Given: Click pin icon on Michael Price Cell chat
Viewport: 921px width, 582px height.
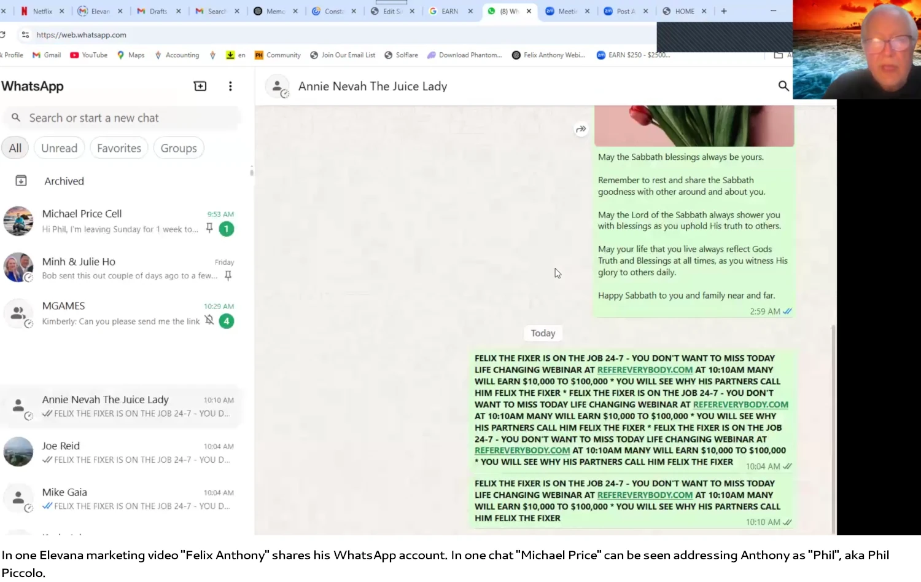Looking at the screenshot, I should 209,229.
